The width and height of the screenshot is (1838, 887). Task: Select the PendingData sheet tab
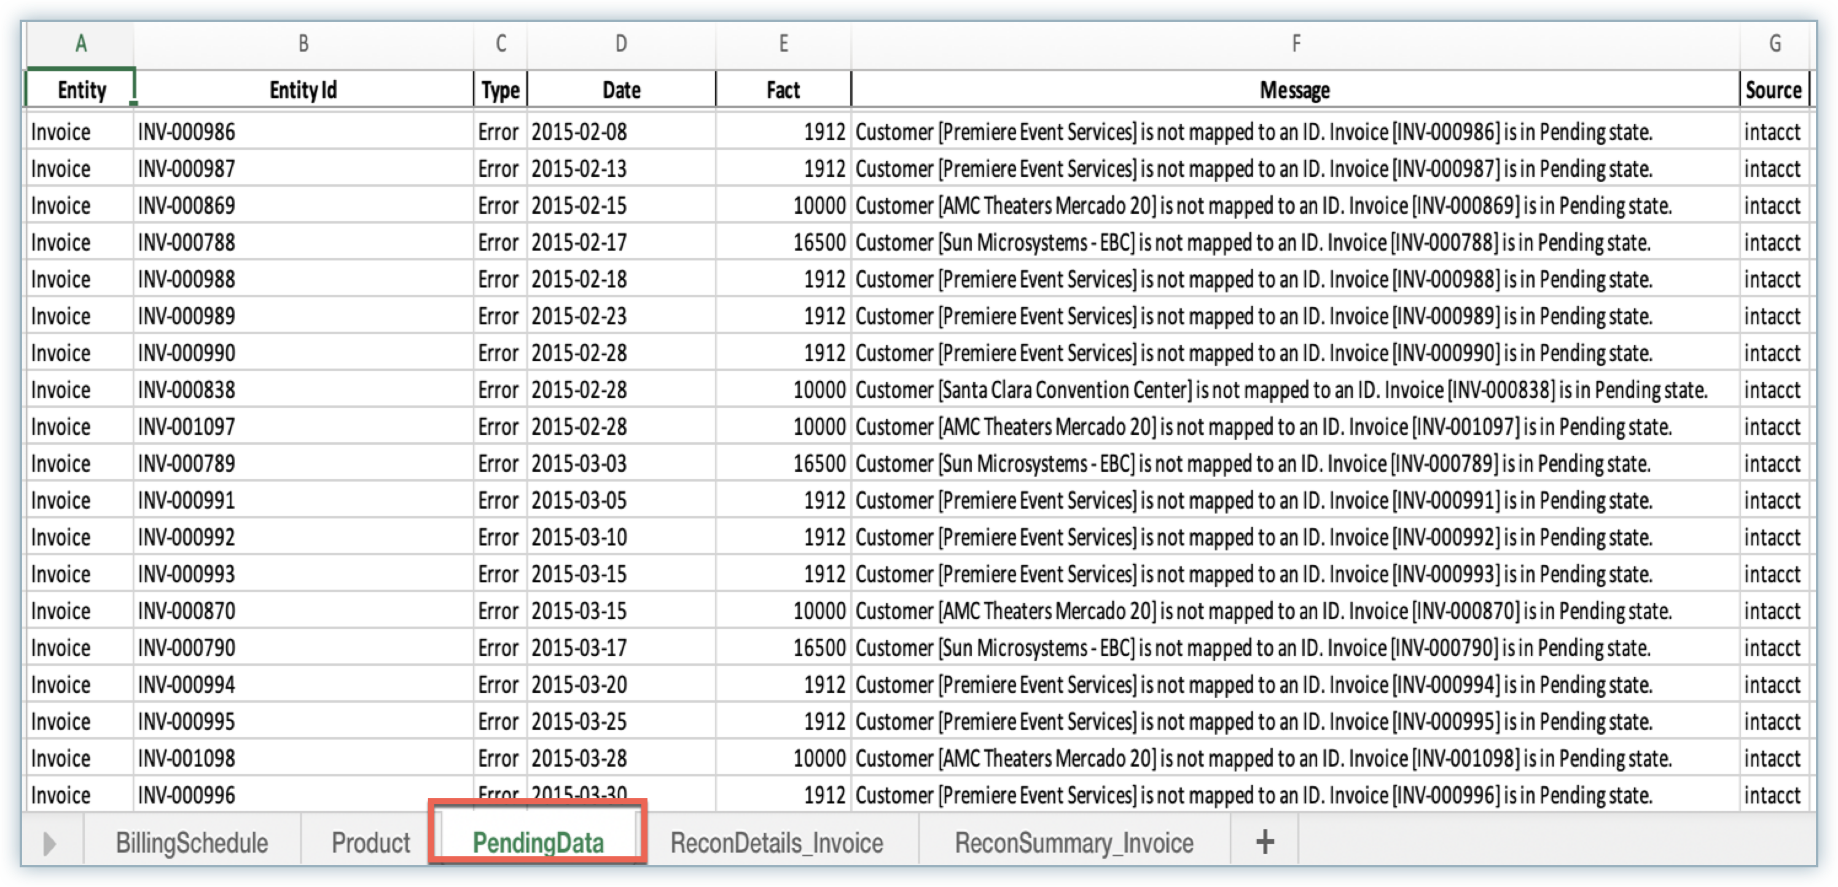tap(538, 843)
